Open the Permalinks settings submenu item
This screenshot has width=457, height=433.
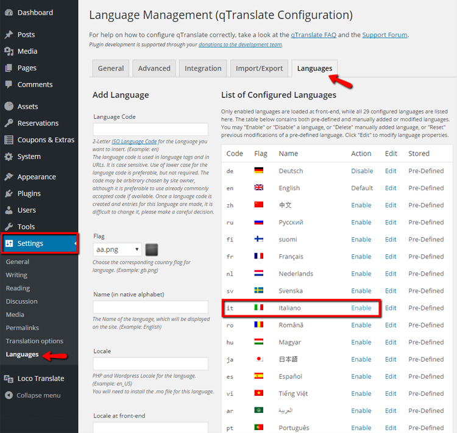(x=22, y=328)
